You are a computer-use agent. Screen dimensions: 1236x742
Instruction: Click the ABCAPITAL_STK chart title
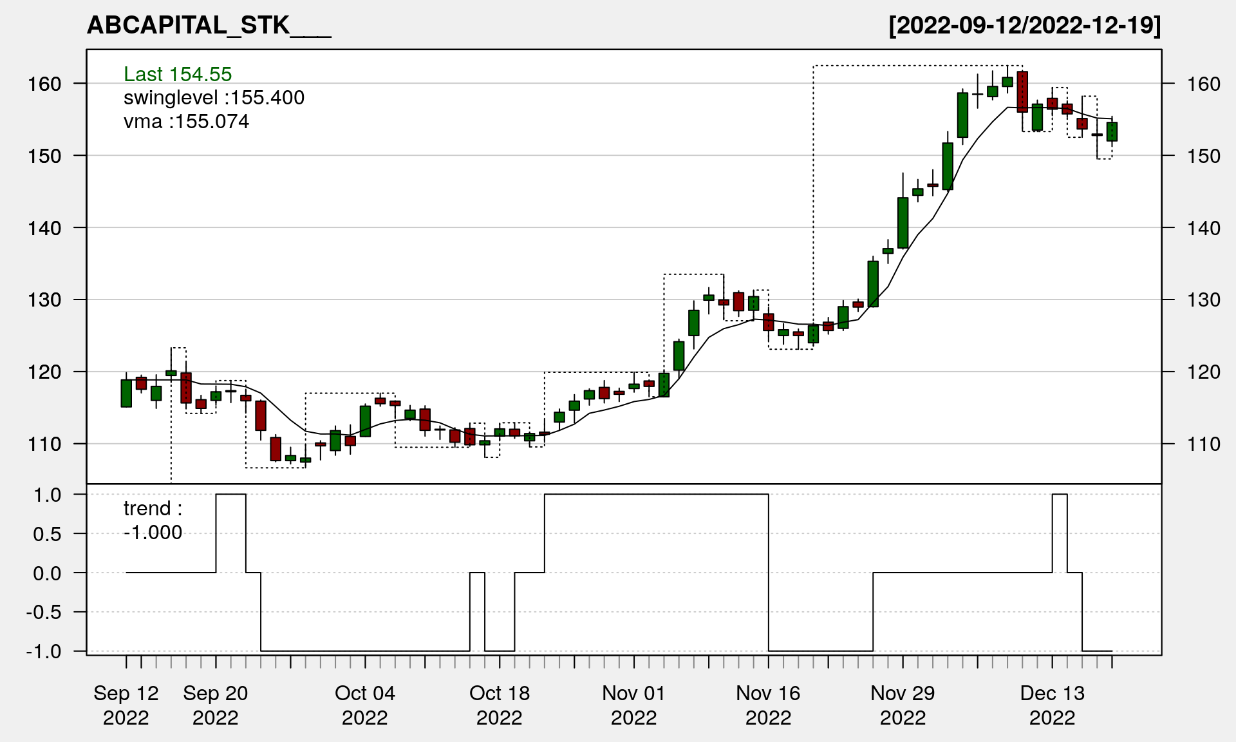(x=209, y=26)
